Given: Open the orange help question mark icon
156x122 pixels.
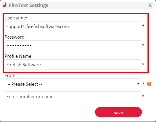Looking at the screenshot, I should (149, 84).
